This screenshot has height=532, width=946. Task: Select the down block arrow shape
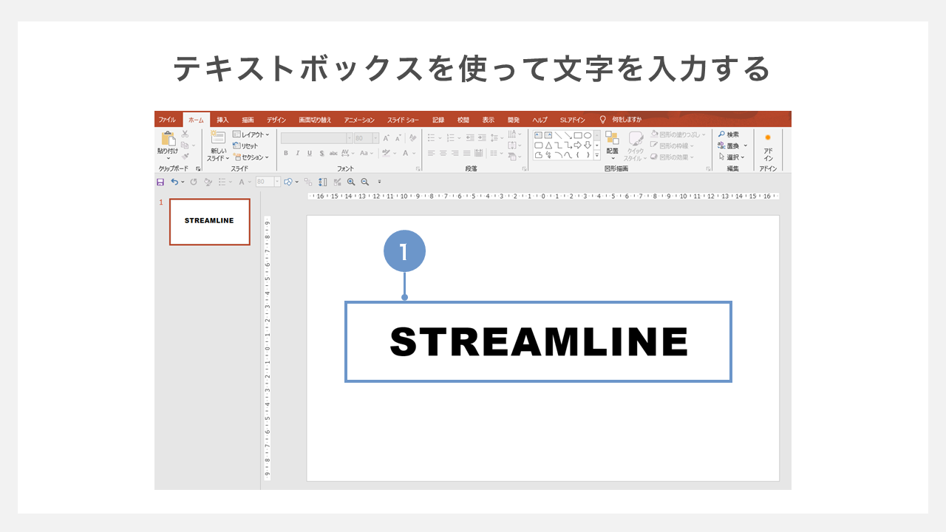588,146
